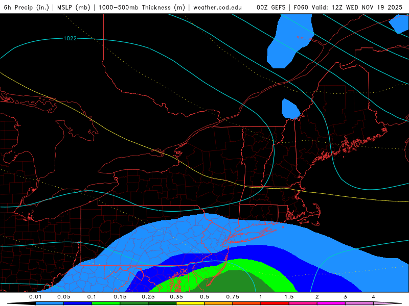409x306 pixels.
Task: Click the legend value label 2
Action: 317,297
